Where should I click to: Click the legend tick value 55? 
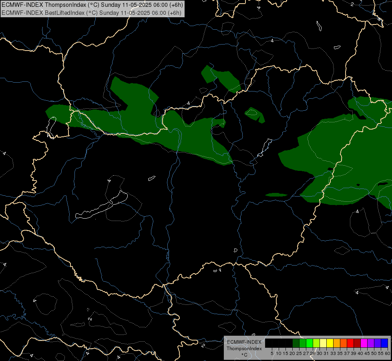(x=381, y=353)
